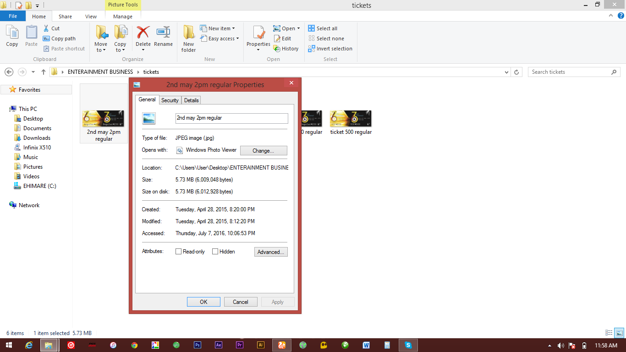Open Google Chrome from the taskbar
Viewport: 626px width, 352px height.
(x=134, y=345)
